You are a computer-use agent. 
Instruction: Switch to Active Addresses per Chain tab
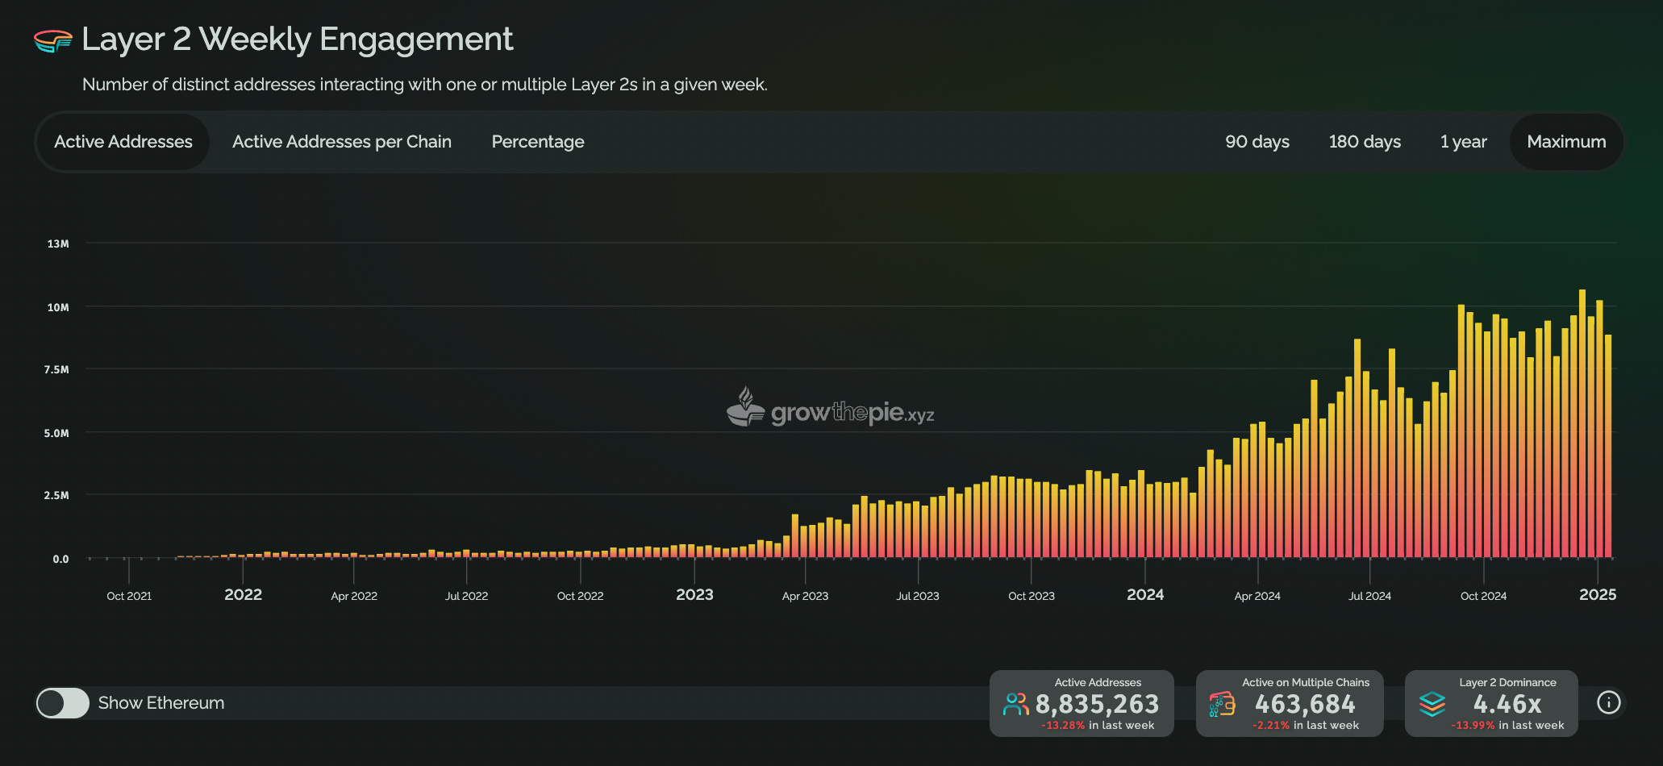tap(341, 141)
